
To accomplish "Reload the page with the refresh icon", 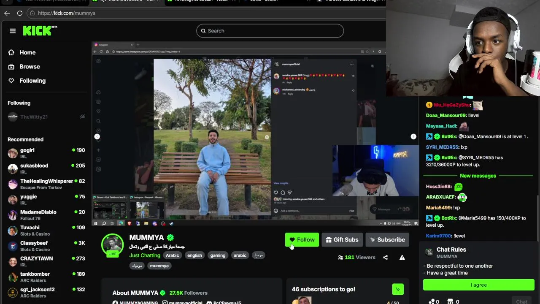I will [20, 13].
